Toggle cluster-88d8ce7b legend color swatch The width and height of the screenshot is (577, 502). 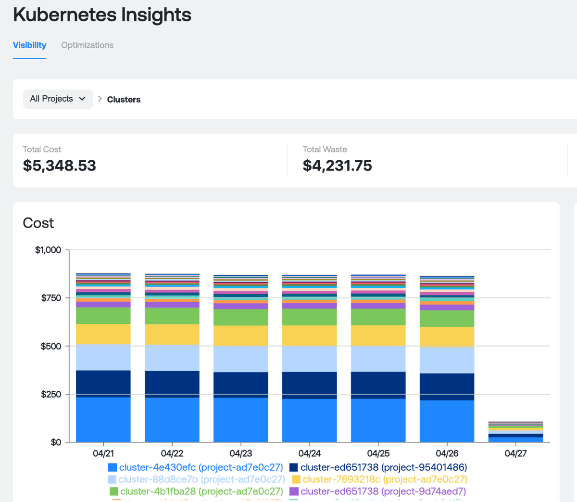pos(112,479)
